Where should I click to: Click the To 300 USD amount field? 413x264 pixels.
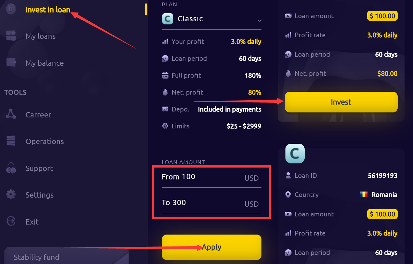(x=212, y=204)
